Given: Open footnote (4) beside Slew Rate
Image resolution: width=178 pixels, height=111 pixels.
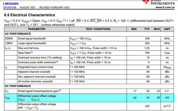Looking at the screenshot, I should 31,52.
